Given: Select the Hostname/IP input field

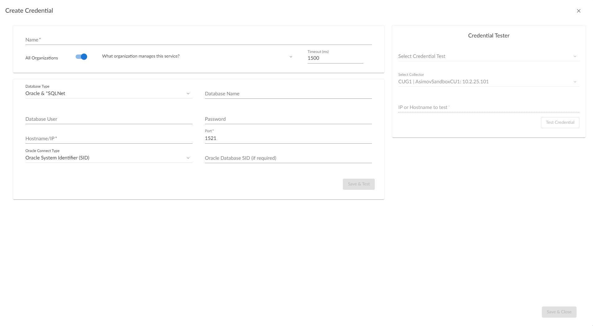Looking at the screenshot, I should 108,139.
